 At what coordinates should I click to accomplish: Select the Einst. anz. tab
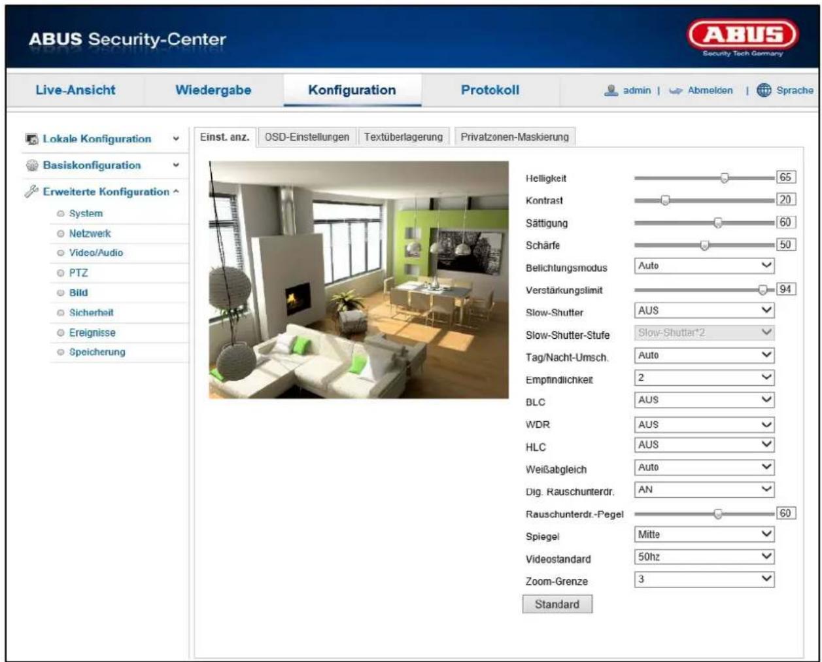coord(224,137)
